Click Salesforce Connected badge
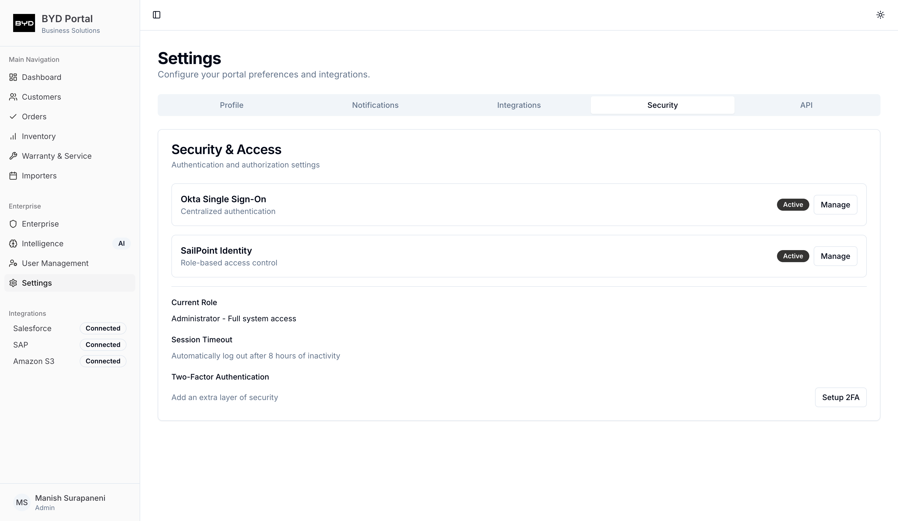This screenshot has width=898, height=521. point(103,328)
